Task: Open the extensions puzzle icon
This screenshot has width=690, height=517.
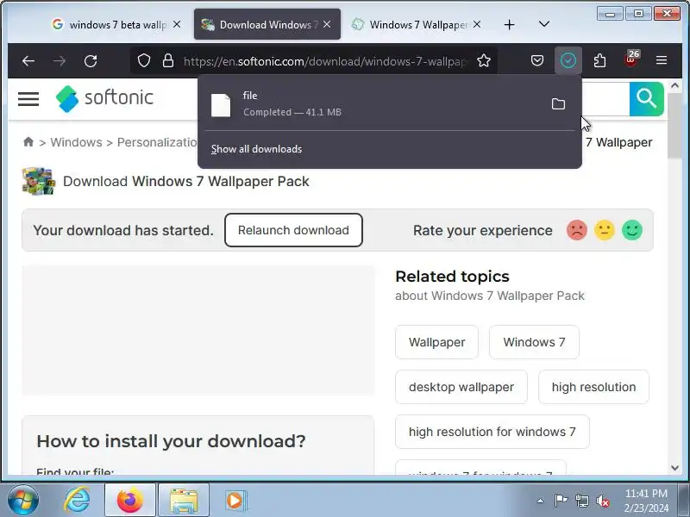Action: (x=599, y=60)
